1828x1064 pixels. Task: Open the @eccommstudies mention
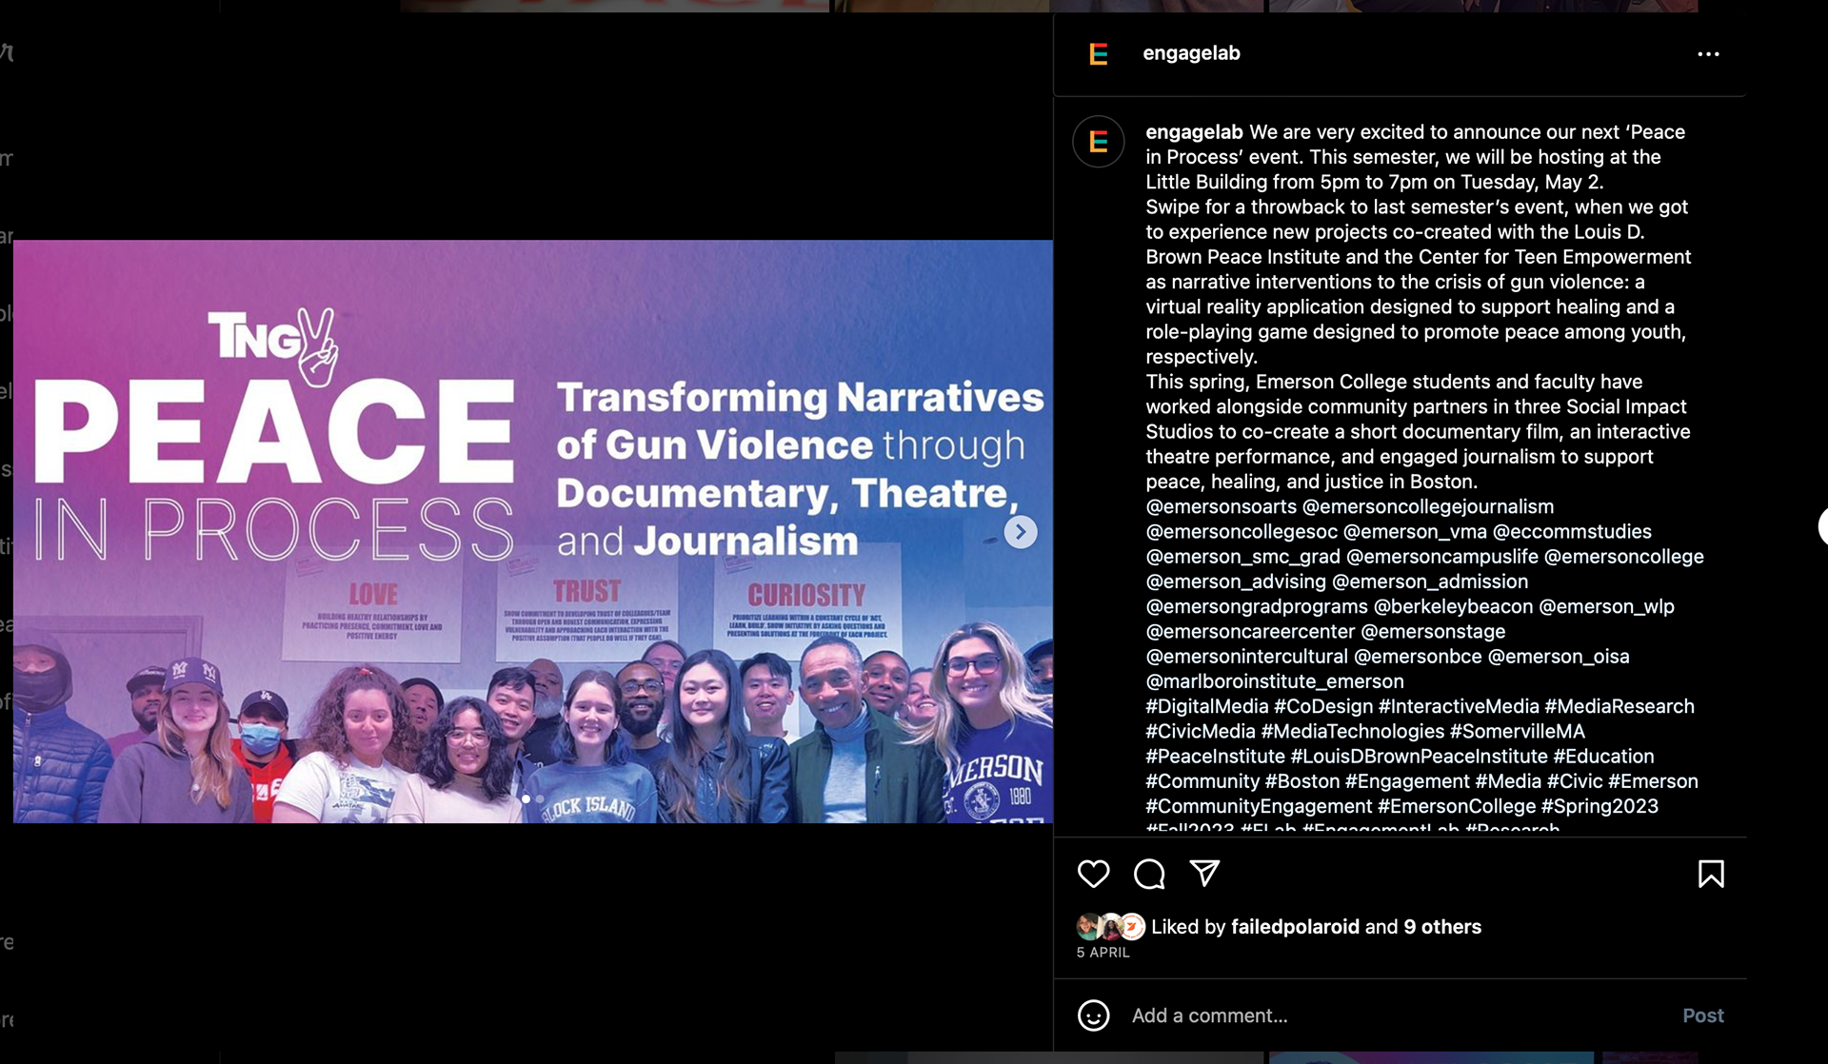[1572, 532]
